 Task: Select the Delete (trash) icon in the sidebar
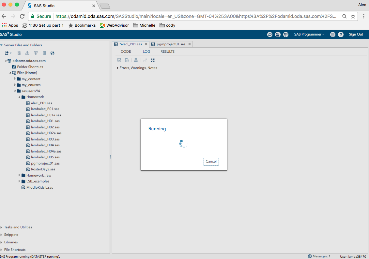click(x=19, y=53)
